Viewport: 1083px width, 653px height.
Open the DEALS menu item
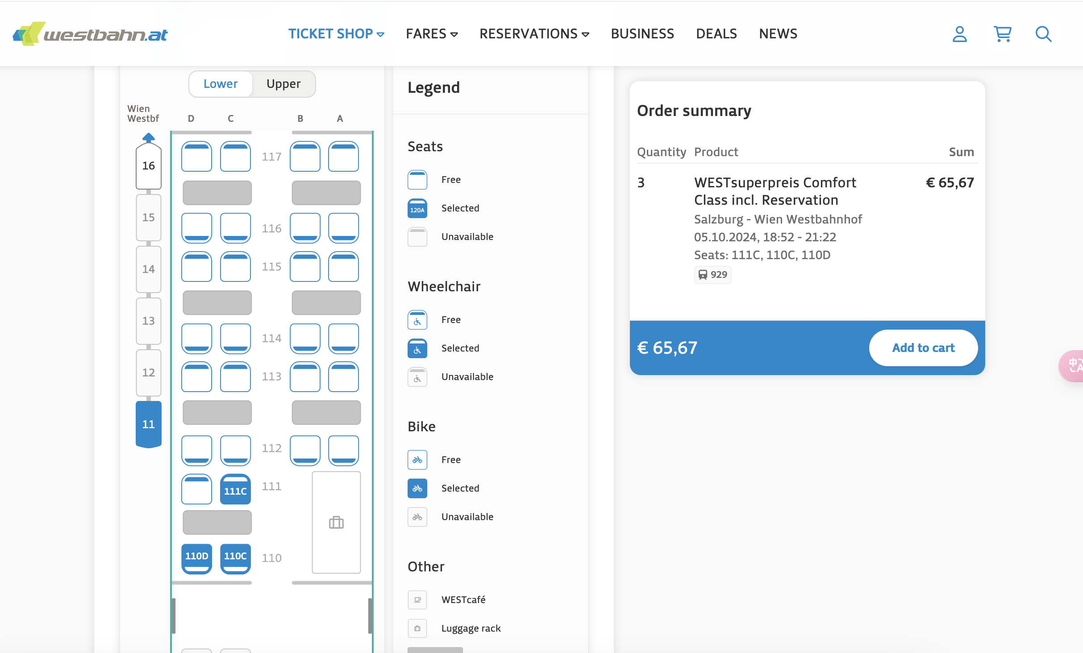(716, 34)
